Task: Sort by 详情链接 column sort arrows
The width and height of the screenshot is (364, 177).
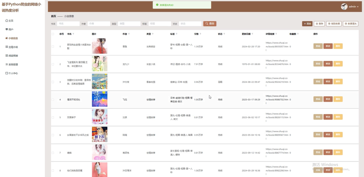Action: 276,34
